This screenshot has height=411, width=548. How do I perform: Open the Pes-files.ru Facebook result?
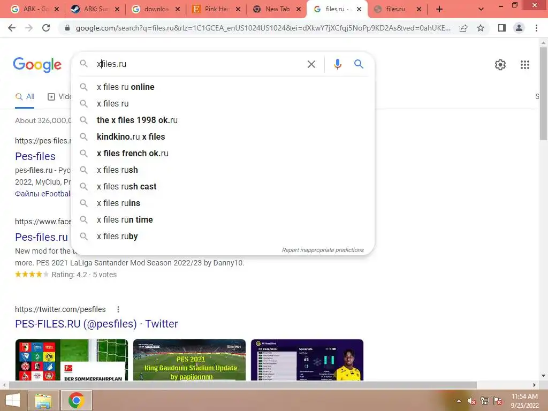coord(41,237)
